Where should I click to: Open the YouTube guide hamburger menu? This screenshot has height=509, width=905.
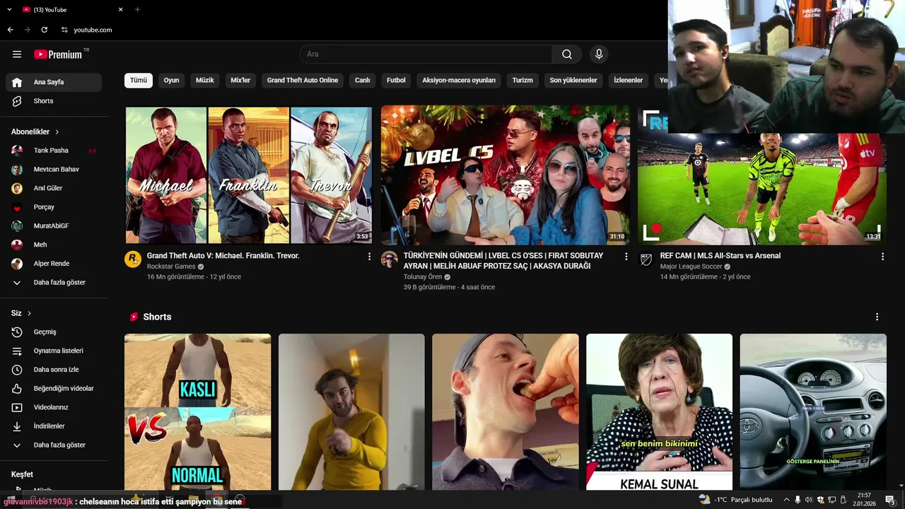[17, 54]
